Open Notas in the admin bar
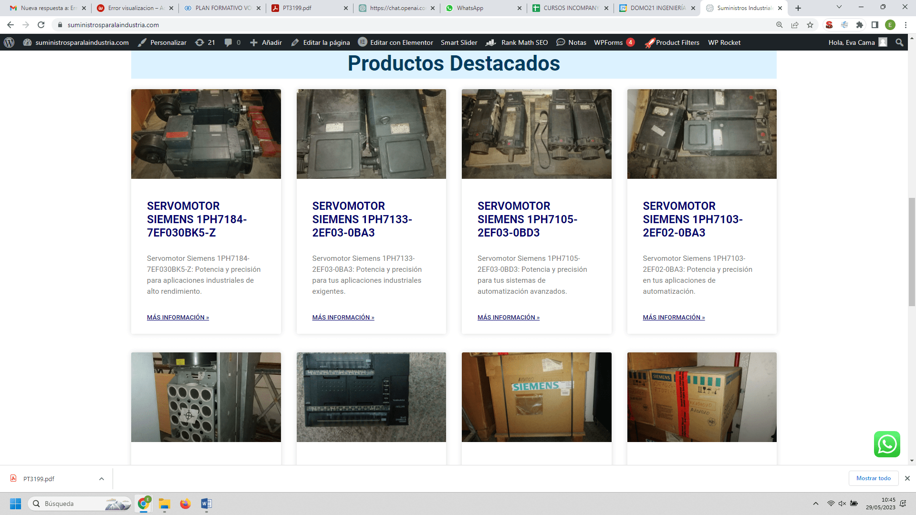 pos(572,42)
